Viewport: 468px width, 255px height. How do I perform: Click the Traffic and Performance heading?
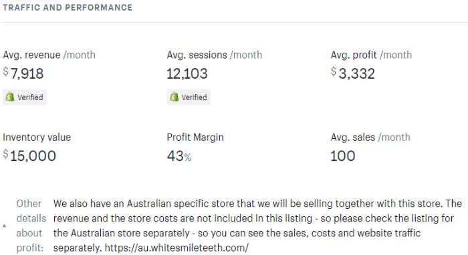point(68,7)
